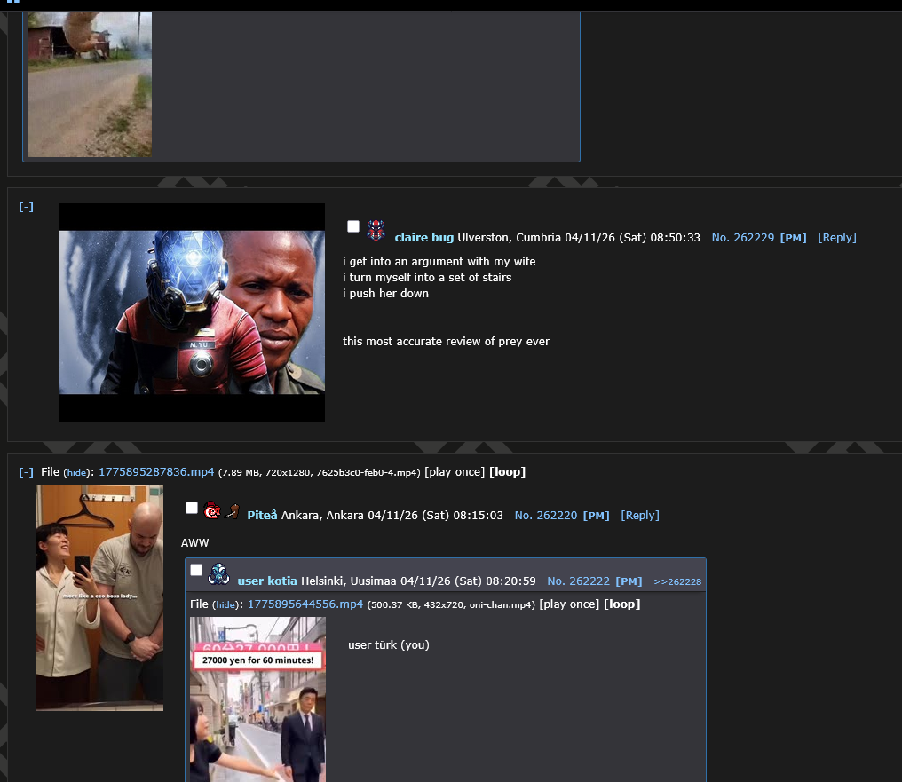The width and height of the screenshot is (902, 782).
Task: Play 1775895287836.mp4 once
Action: coord(454,472)
